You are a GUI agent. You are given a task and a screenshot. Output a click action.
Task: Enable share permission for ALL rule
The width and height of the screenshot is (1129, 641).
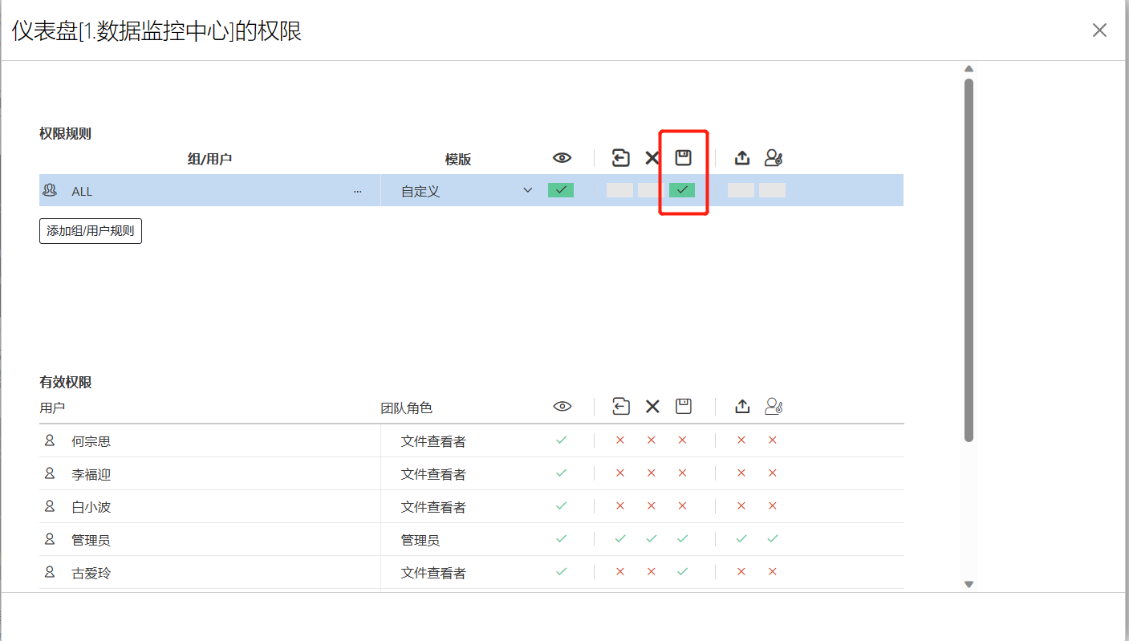click(x=741, y=190)
